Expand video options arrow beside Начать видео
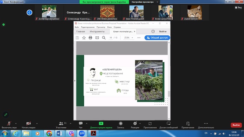244x137 pixels. pyautogui.click(x=37, y=123)
